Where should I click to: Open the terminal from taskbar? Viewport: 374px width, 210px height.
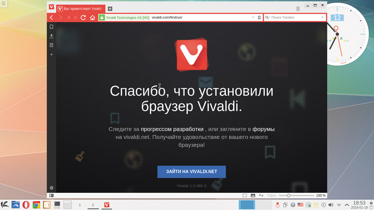[x=57, y=205]
